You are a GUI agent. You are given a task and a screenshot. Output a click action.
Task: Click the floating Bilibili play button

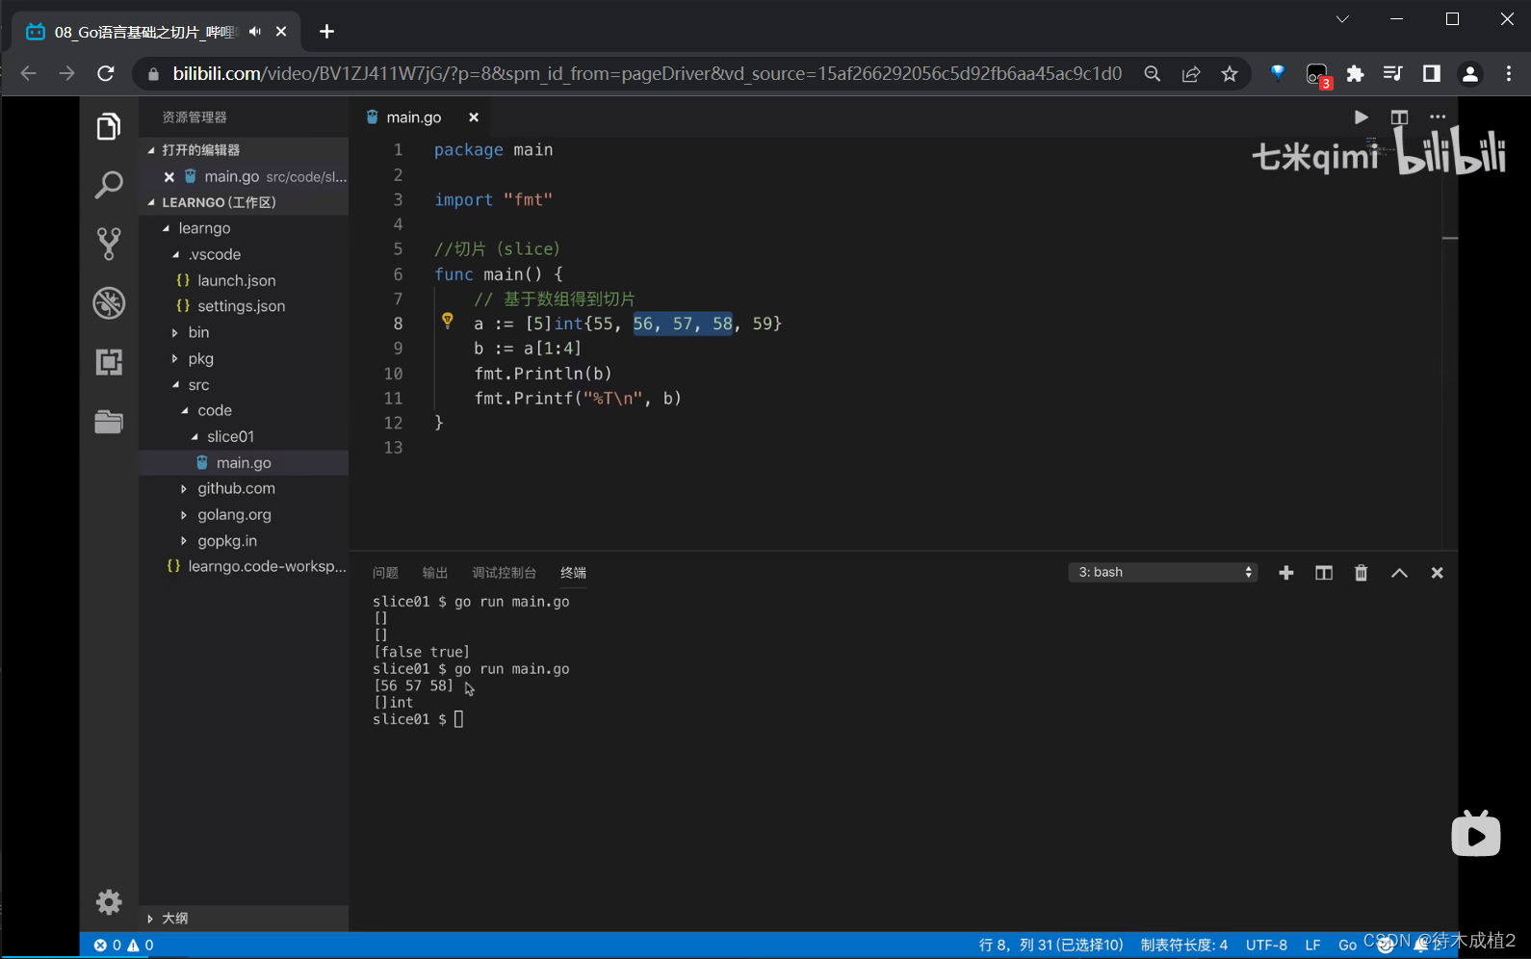pyautogui.click(x=1476, y=834)
